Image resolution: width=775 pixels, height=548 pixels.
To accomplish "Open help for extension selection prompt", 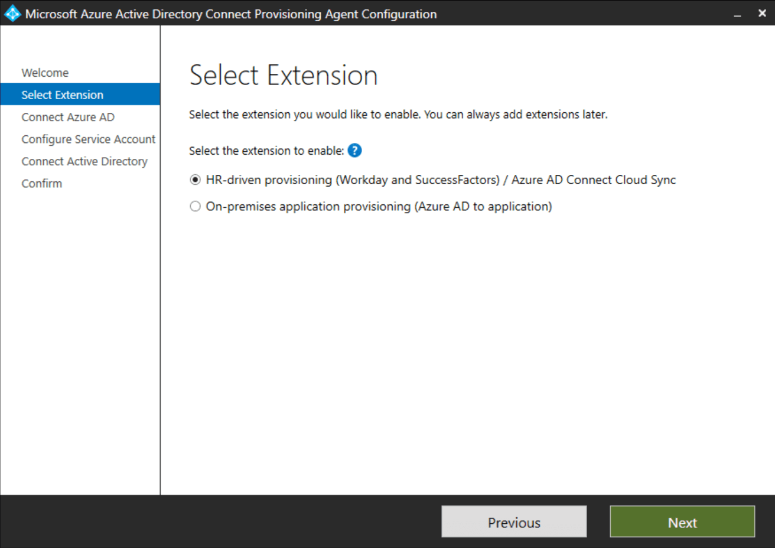I will [x=354, y=151].
